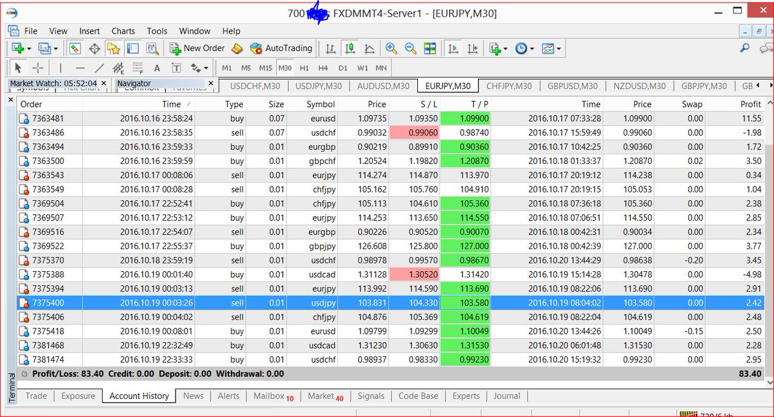
Task: Draw a vertical line
Action: pos(61,67)
